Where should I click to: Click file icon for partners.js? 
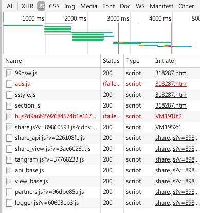[9, 192]
